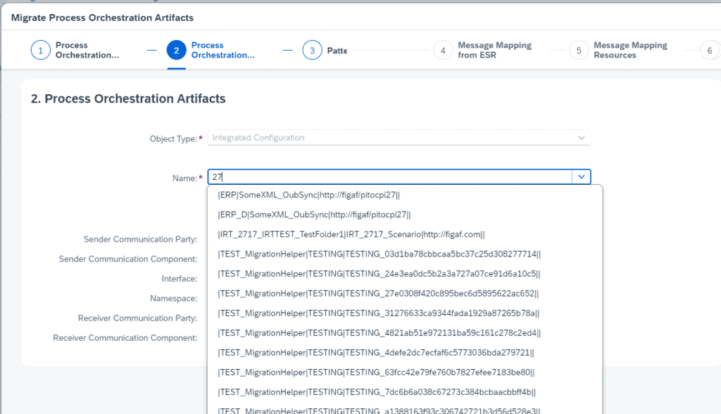Click wizard step 4 circle icon

443,51
